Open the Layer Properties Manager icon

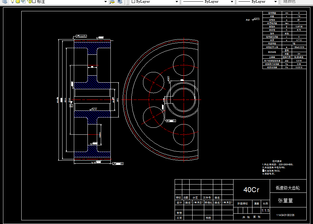click(5, 2)
